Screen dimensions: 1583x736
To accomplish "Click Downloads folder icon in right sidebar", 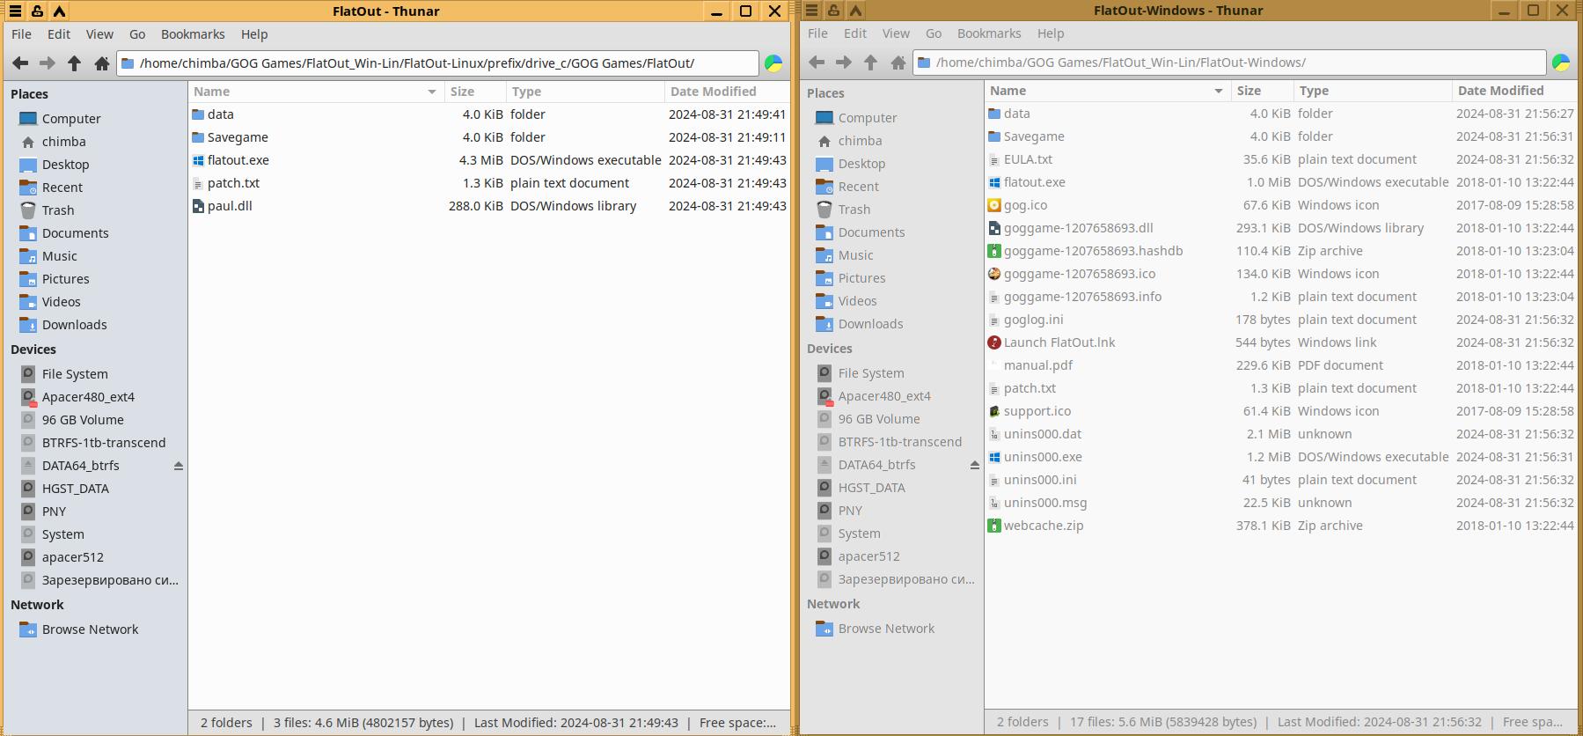I will point(824,324).
